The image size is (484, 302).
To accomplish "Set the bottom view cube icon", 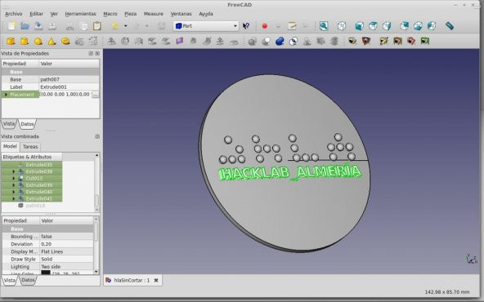I will pyautogui.click(x=418, y=26).
